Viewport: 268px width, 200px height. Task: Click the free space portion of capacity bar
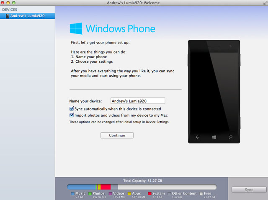(x=167, y=187)
